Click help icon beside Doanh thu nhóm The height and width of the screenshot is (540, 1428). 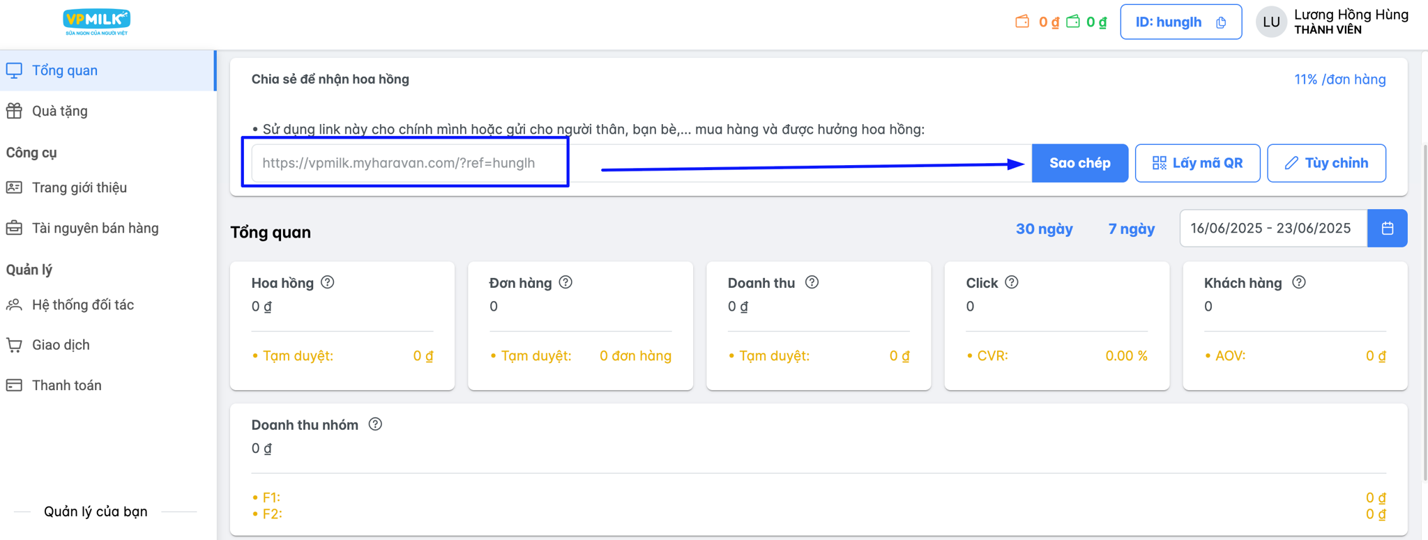pyautogui.click(x=375, y=424)
